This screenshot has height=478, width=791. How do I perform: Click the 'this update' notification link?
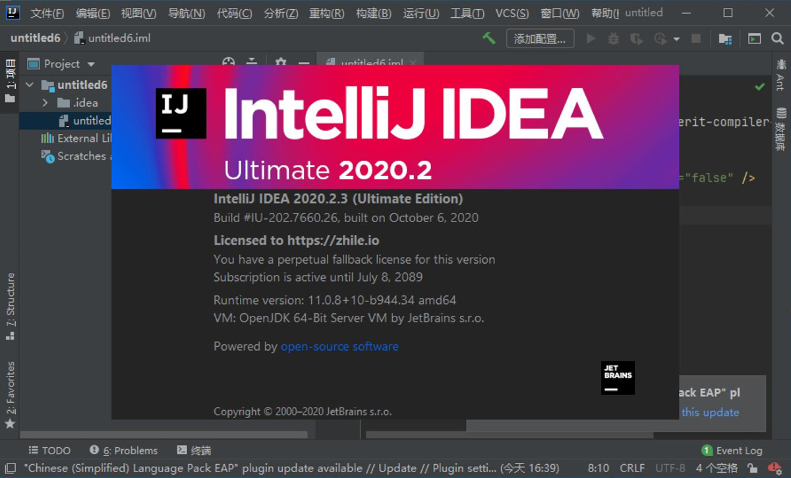point(710,412)
